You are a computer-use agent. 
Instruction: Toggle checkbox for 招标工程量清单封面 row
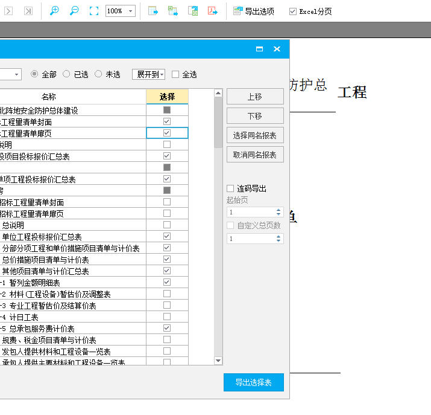point(167,202)
